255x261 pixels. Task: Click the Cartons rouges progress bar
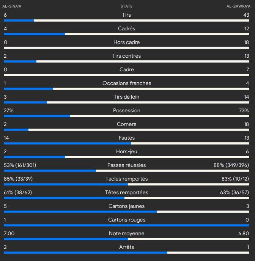click(x=126, y=225)
